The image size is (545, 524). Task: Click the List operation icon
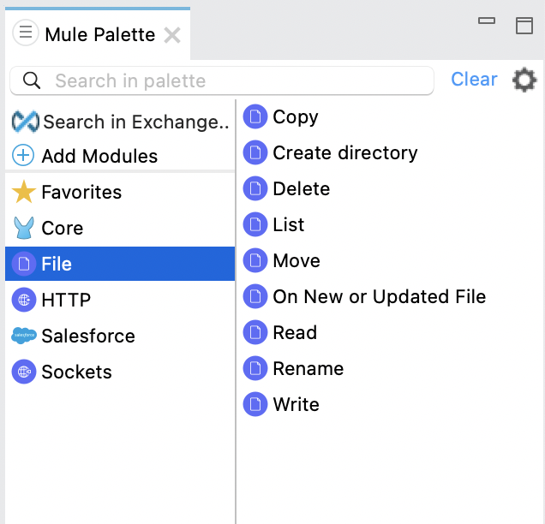point(255,224)
